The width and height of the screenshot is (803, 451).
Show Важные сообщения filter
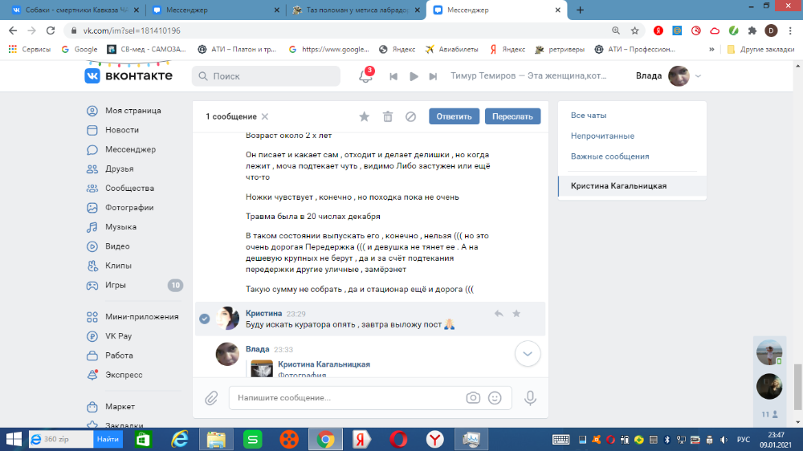(x=610, y=156)
